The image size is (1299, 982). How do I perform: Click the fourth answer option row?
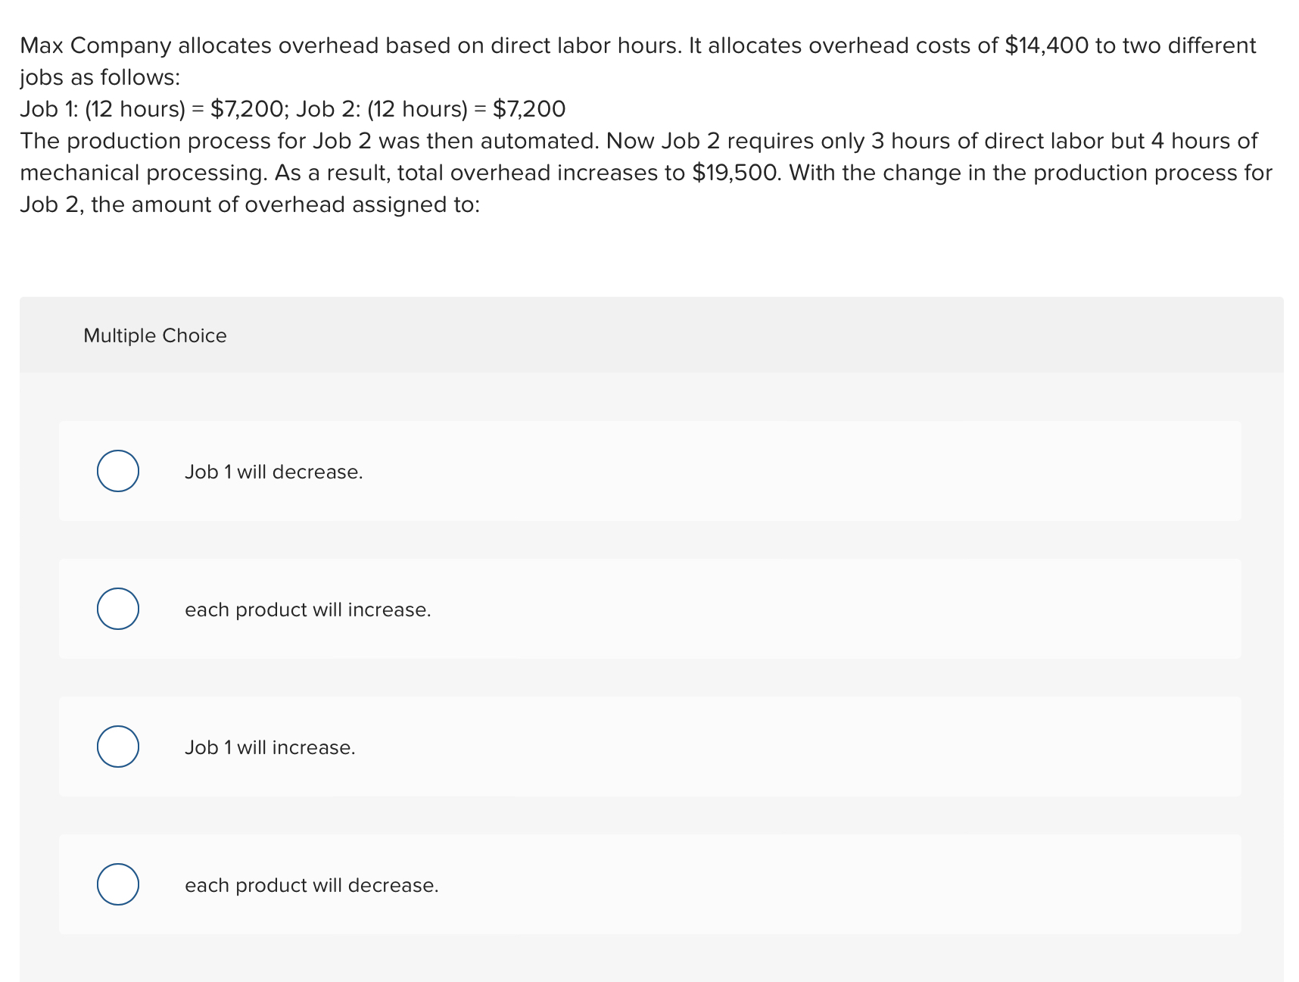tap(649, 884)
